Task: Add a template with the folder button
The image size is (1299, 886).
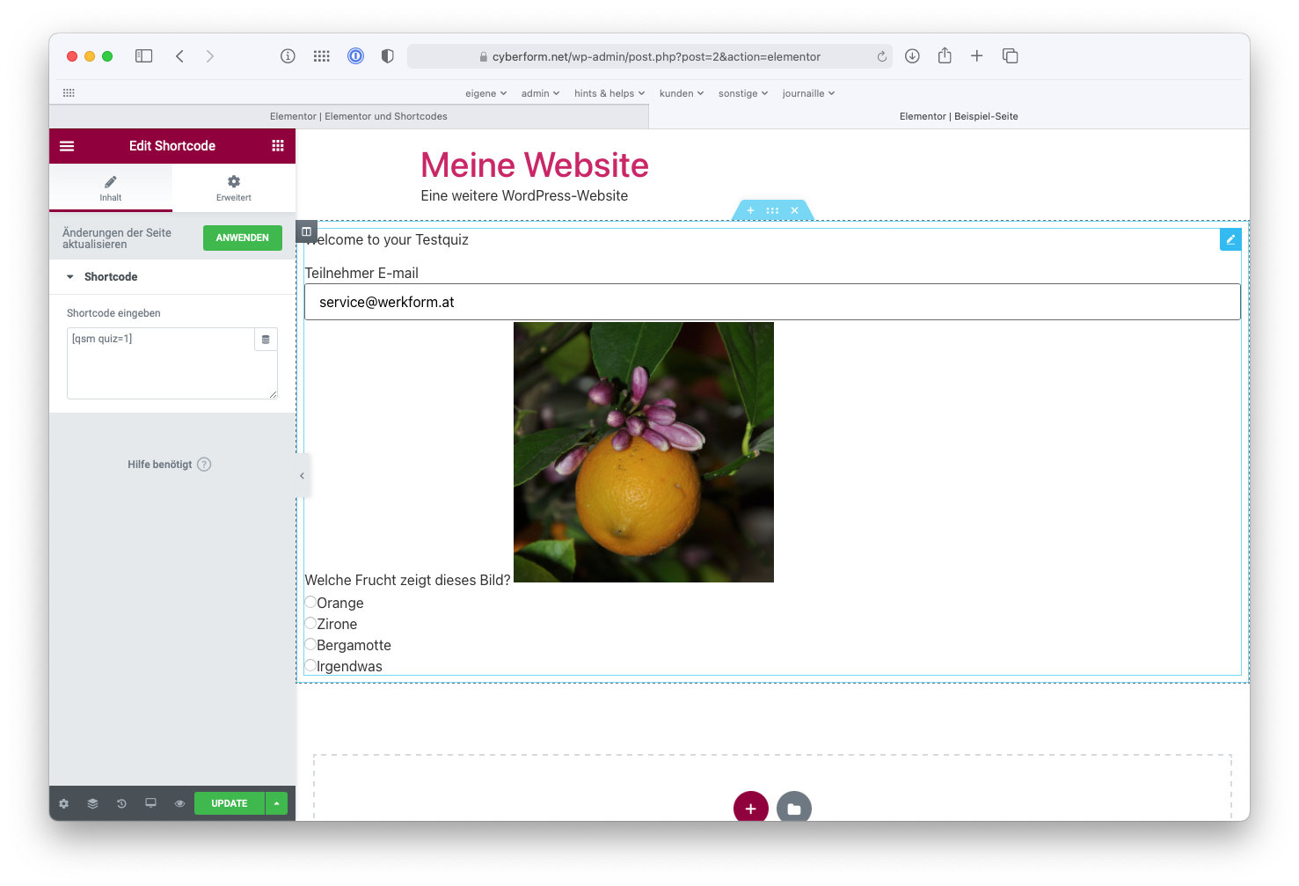Action: coord(794,808)
